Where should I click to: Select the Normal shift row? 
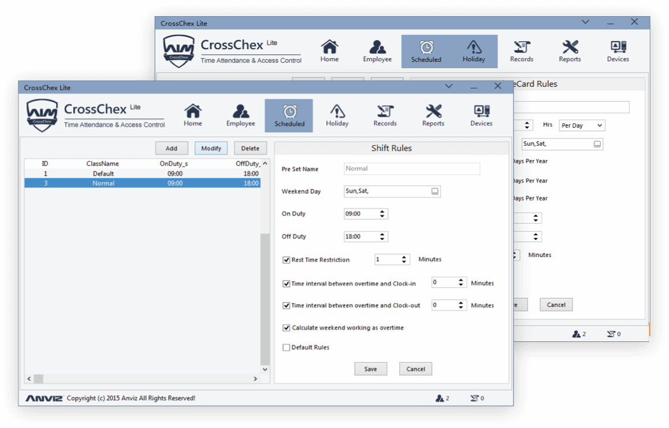point(142,183)
